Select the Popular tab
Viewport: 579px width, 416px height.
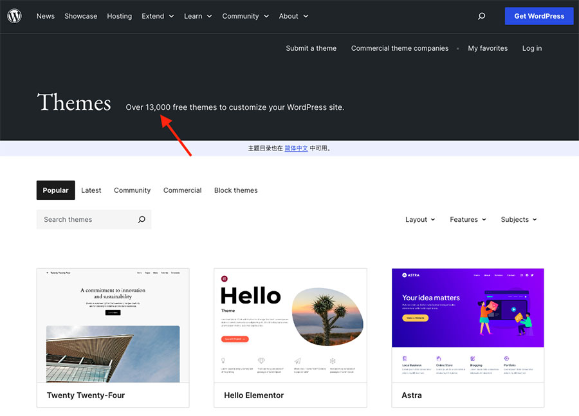click(55, 190)
